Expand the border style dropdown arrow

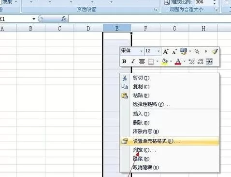(157, 62)
